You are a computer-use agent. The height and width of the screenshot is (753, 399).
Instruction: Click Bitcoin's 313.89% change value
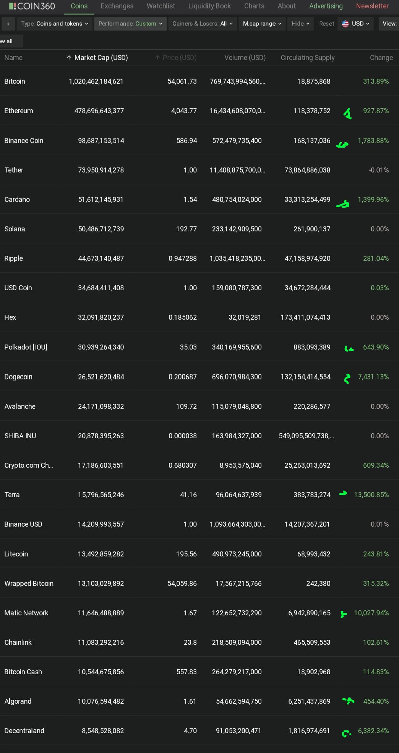point(376,81)
